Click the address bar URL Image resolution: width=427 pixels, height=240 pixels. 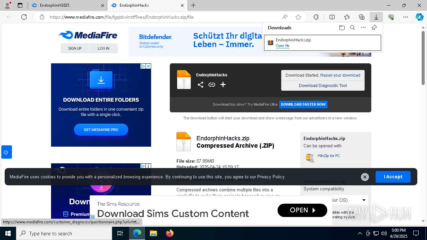(x=121, y=17)
